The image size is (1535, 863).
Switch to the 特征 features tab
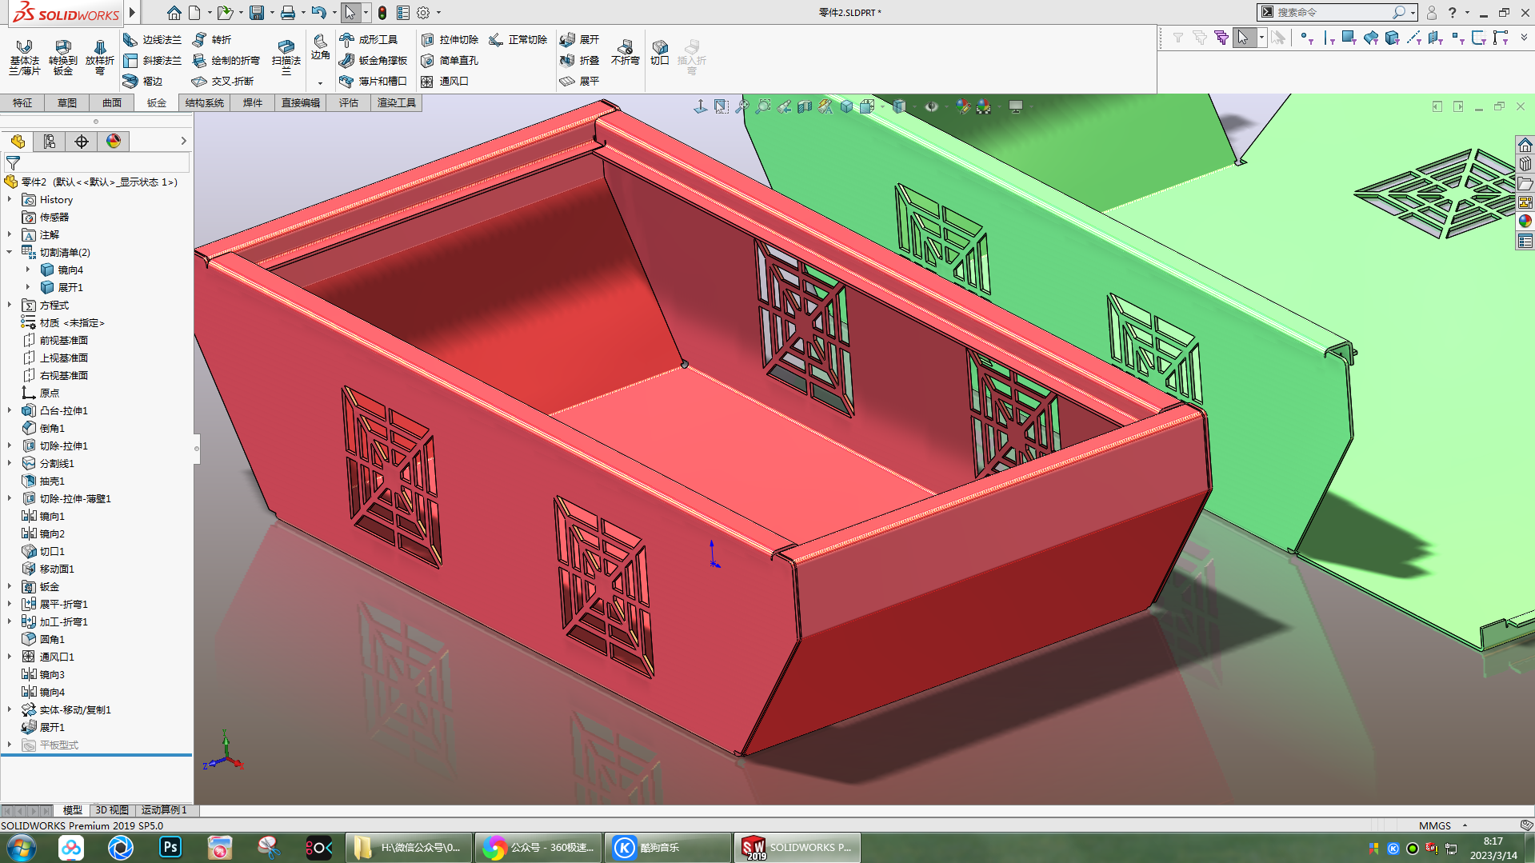[x=22, y=102]
